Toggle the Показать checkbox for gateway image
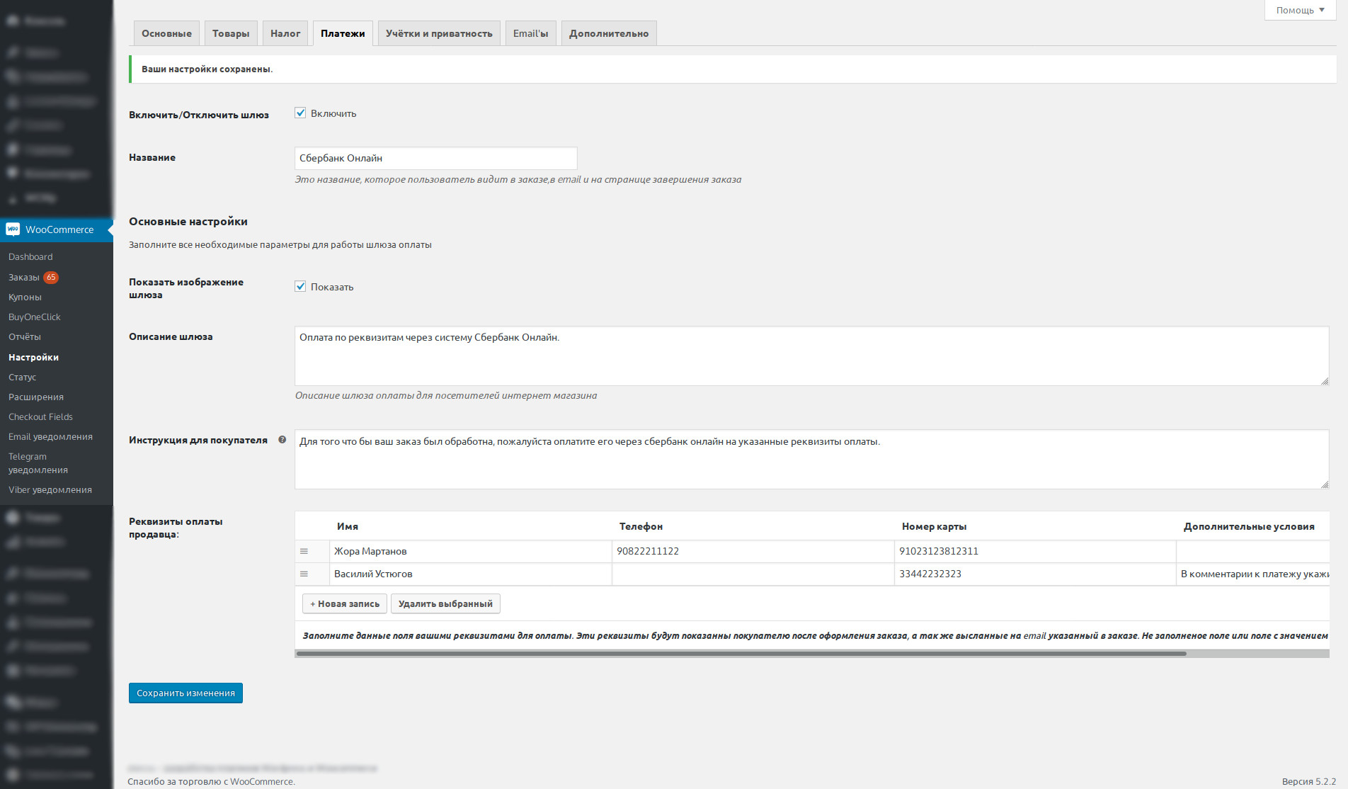This screenshot has width=1348, height=789. pos(300,286)
